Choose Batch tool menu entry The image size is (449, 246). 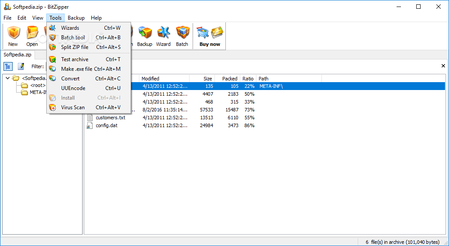89,38
